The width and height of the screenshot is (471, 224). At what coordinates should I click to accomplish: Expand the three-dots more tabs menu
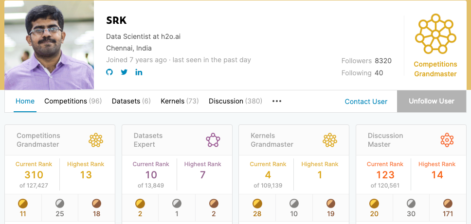tap(277, 101)
